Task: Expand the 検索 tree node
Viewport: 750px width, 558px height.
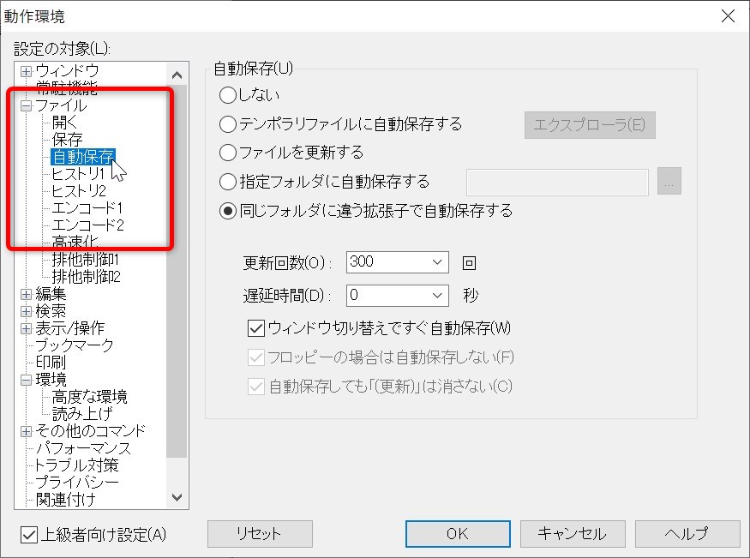Action: pyautogui.click(x=27, y=311)
